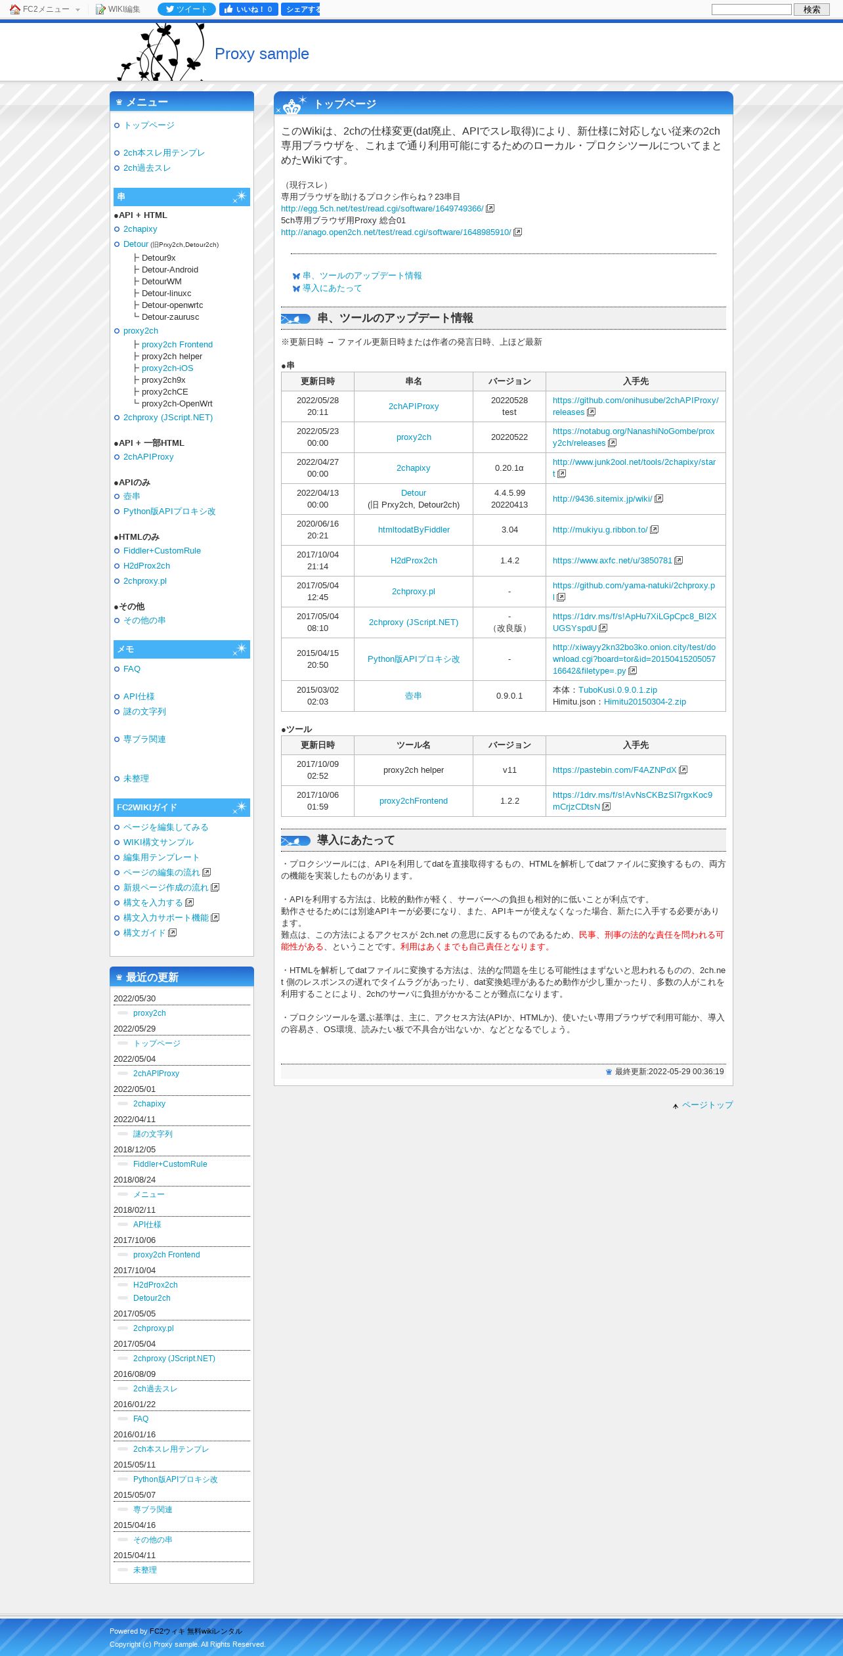Focus the search input field
Viewport: 843px width, 1656px height.
[x=751, y=9]
